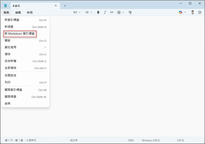Expand the 最近使用 submenu
This screenshot has width=205, height=144.
[x=25, y=47]
